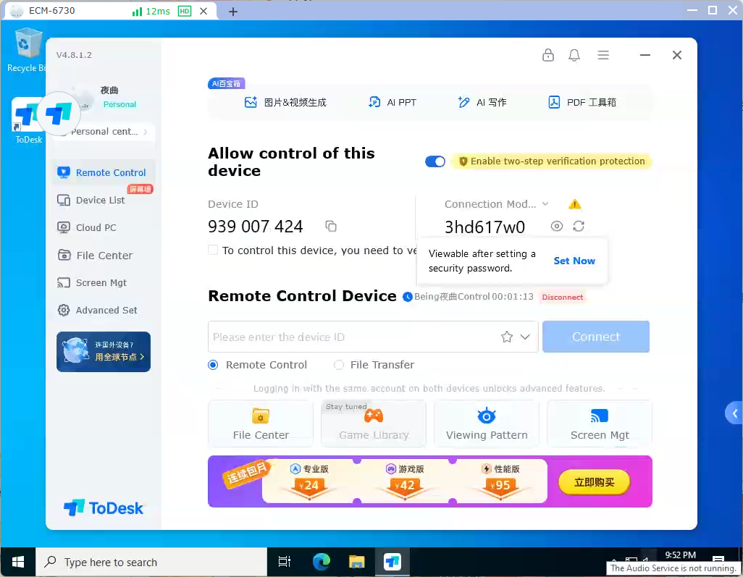
Task: Open Game Library card
Action: tap(374, 424)
